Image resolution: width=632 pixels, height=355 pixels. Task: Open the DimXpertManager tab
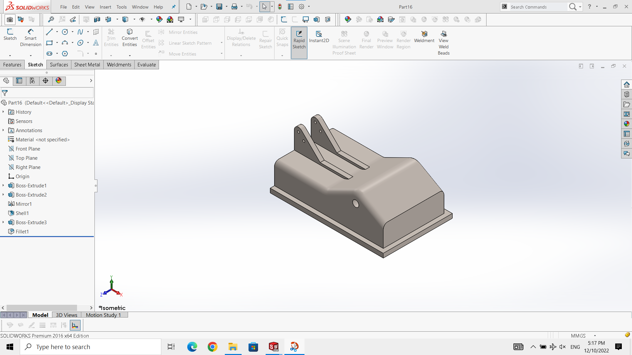[45, 81]
